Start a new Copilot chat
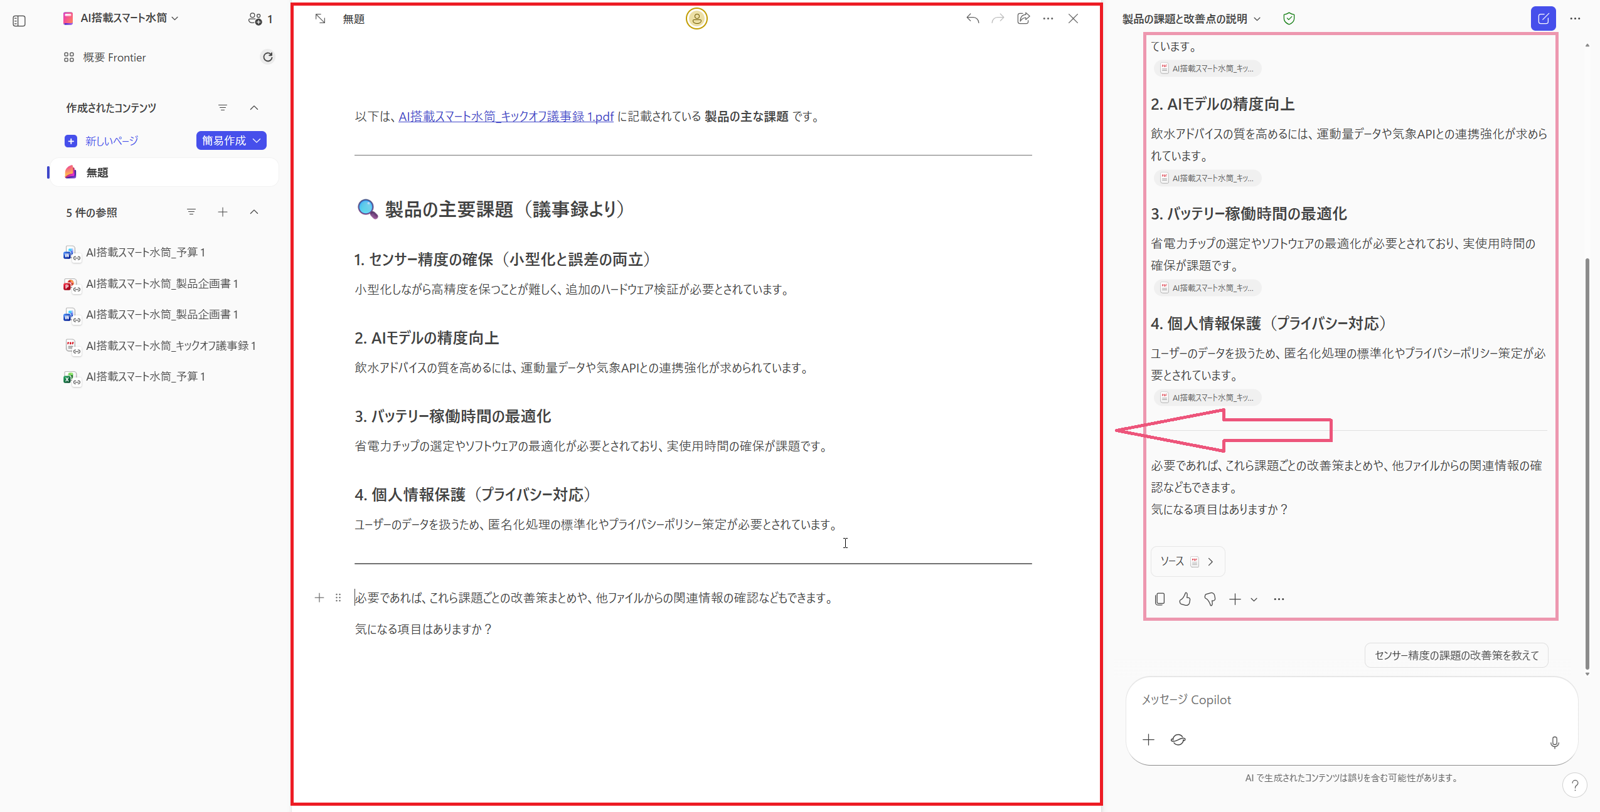 pos(1543,18)
